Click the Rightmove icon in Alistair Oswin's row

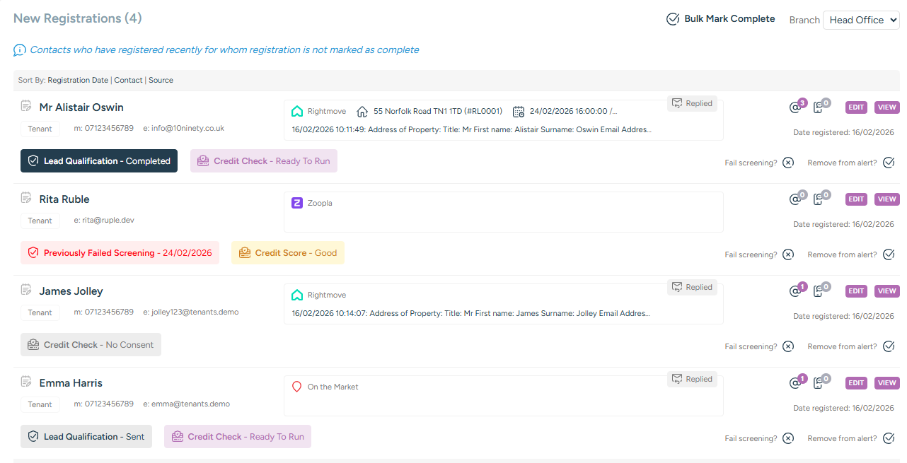coord(297,111)
